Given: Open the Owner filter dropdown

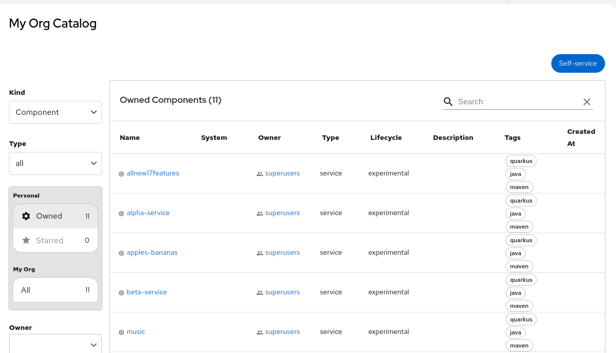Looking at the screenshot, I should [x=55, y=344].
